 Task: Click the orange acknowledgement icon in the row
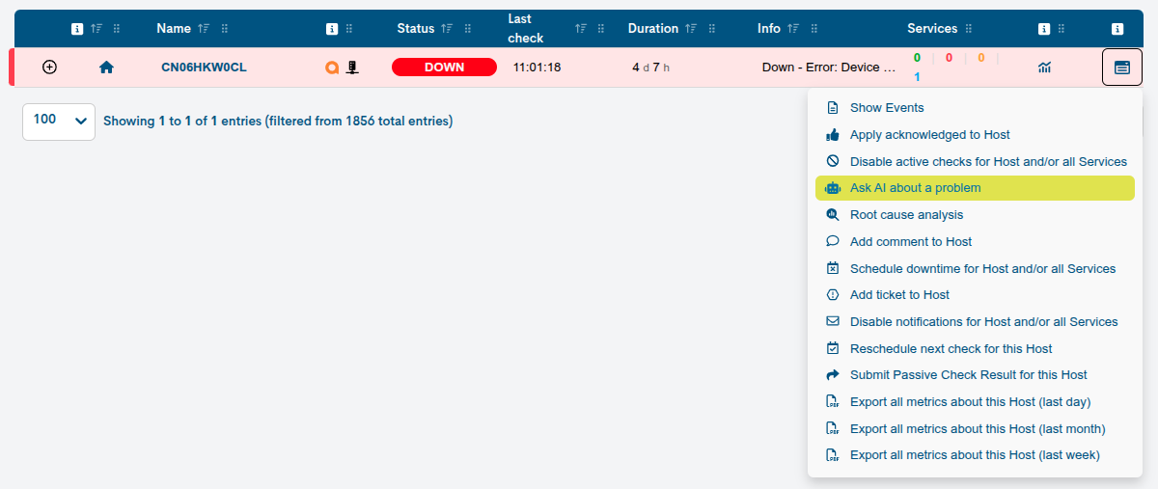pos(332,68)
